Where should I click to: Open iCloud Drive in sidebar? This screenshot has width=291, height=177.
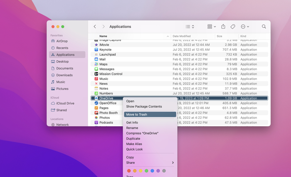65,103
